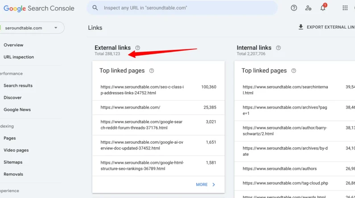Select google-ai-overview-doc-updated-37452.html row

point(158,145)
